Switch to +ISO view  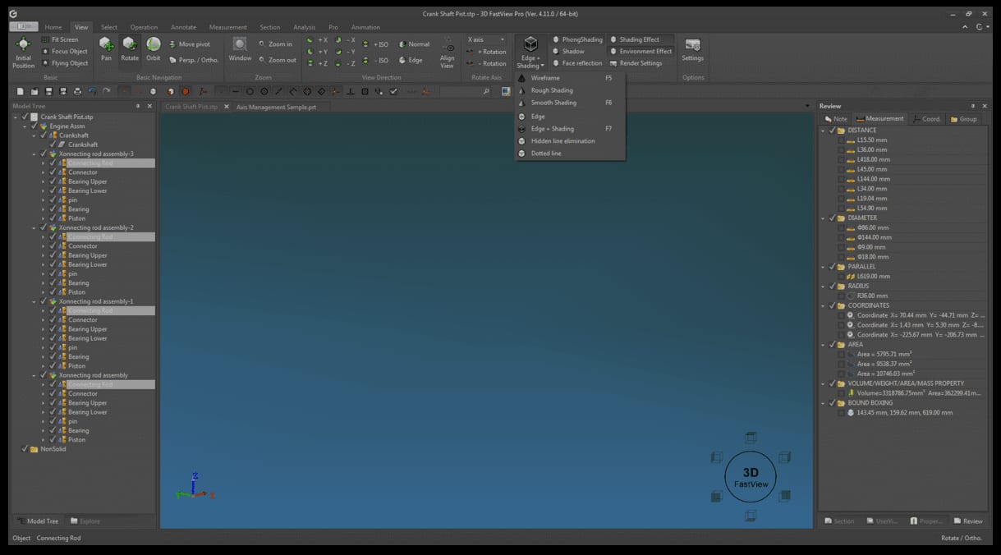[376, 44]
